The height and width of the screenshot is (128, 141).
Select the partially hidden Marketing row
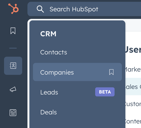click(x=133, y=70)
